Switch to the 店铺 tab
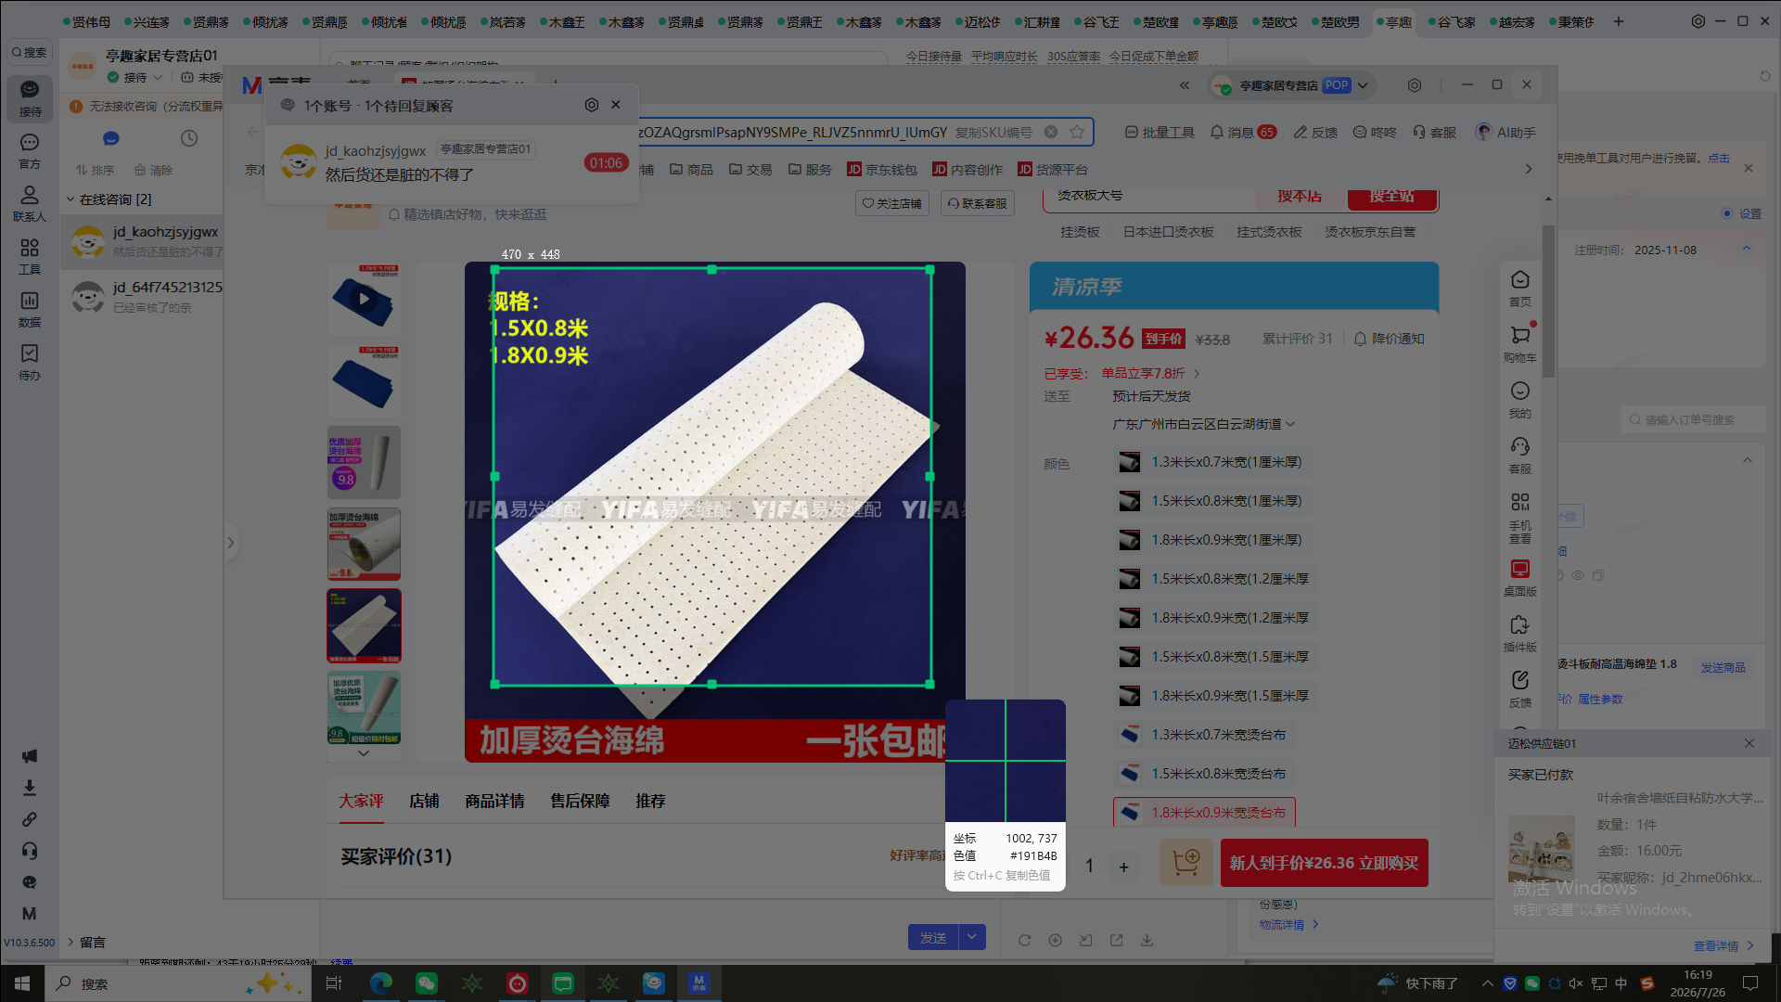Viewport: 1781px width, 1002px height. tap(424, 801)
